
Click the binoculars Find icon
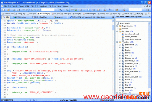tap(61, 10)
